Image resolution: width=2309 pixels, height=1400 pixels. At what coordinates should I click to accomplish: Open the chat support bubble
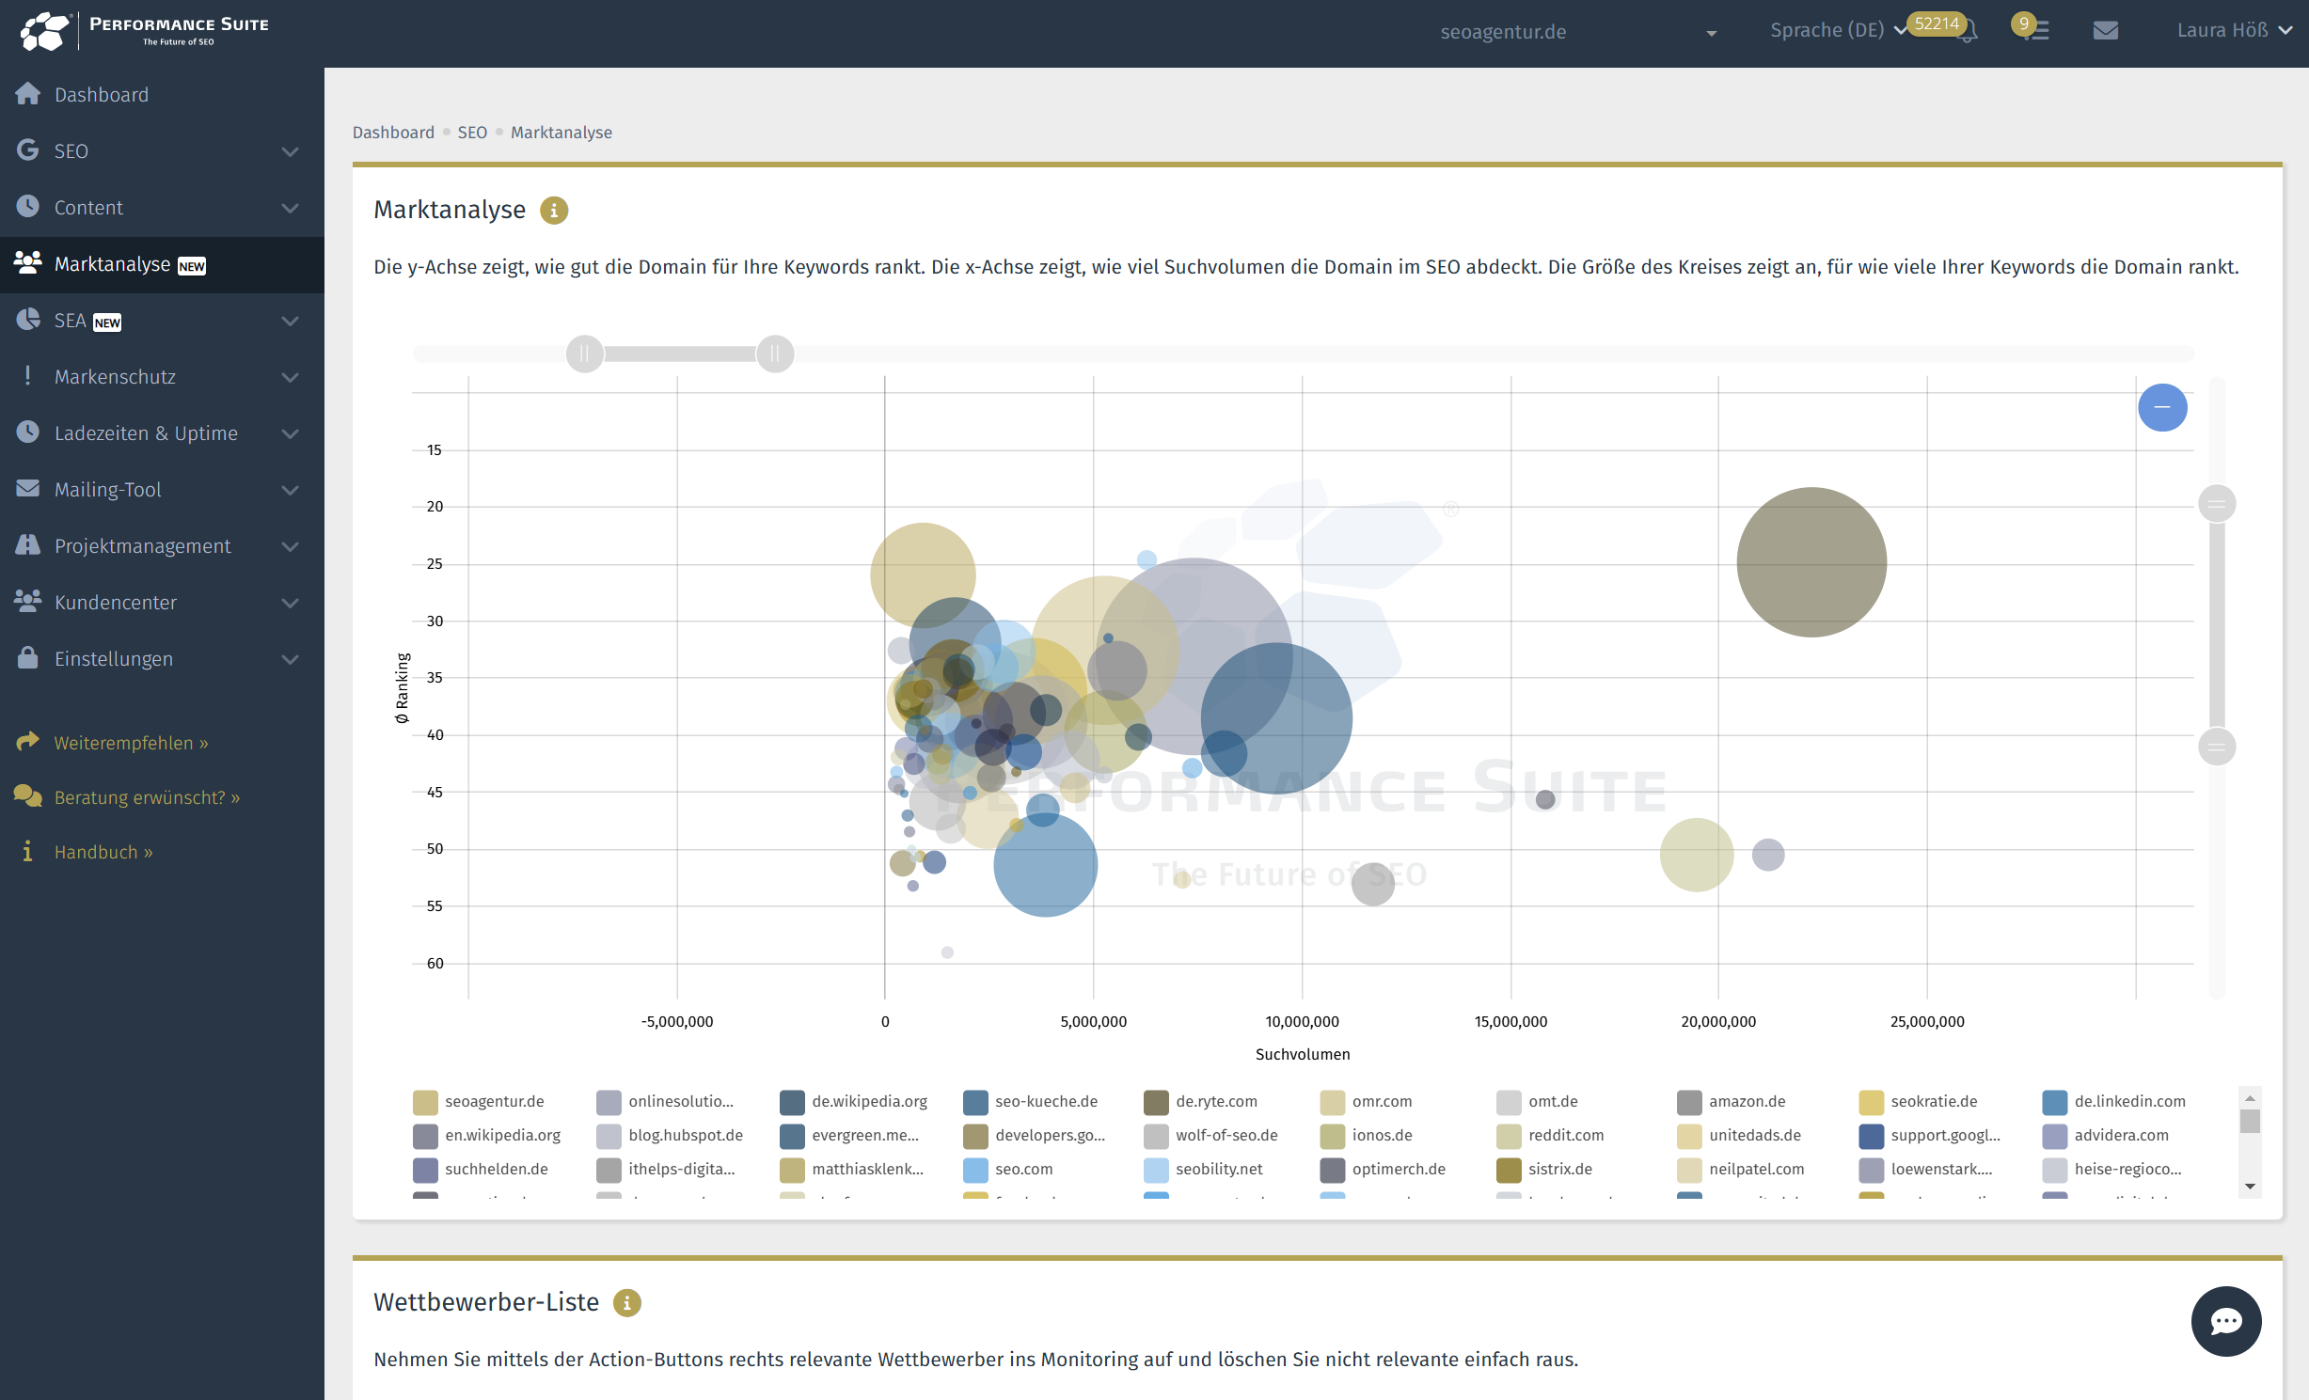pyautogui.click(x=2225, y=1321)
